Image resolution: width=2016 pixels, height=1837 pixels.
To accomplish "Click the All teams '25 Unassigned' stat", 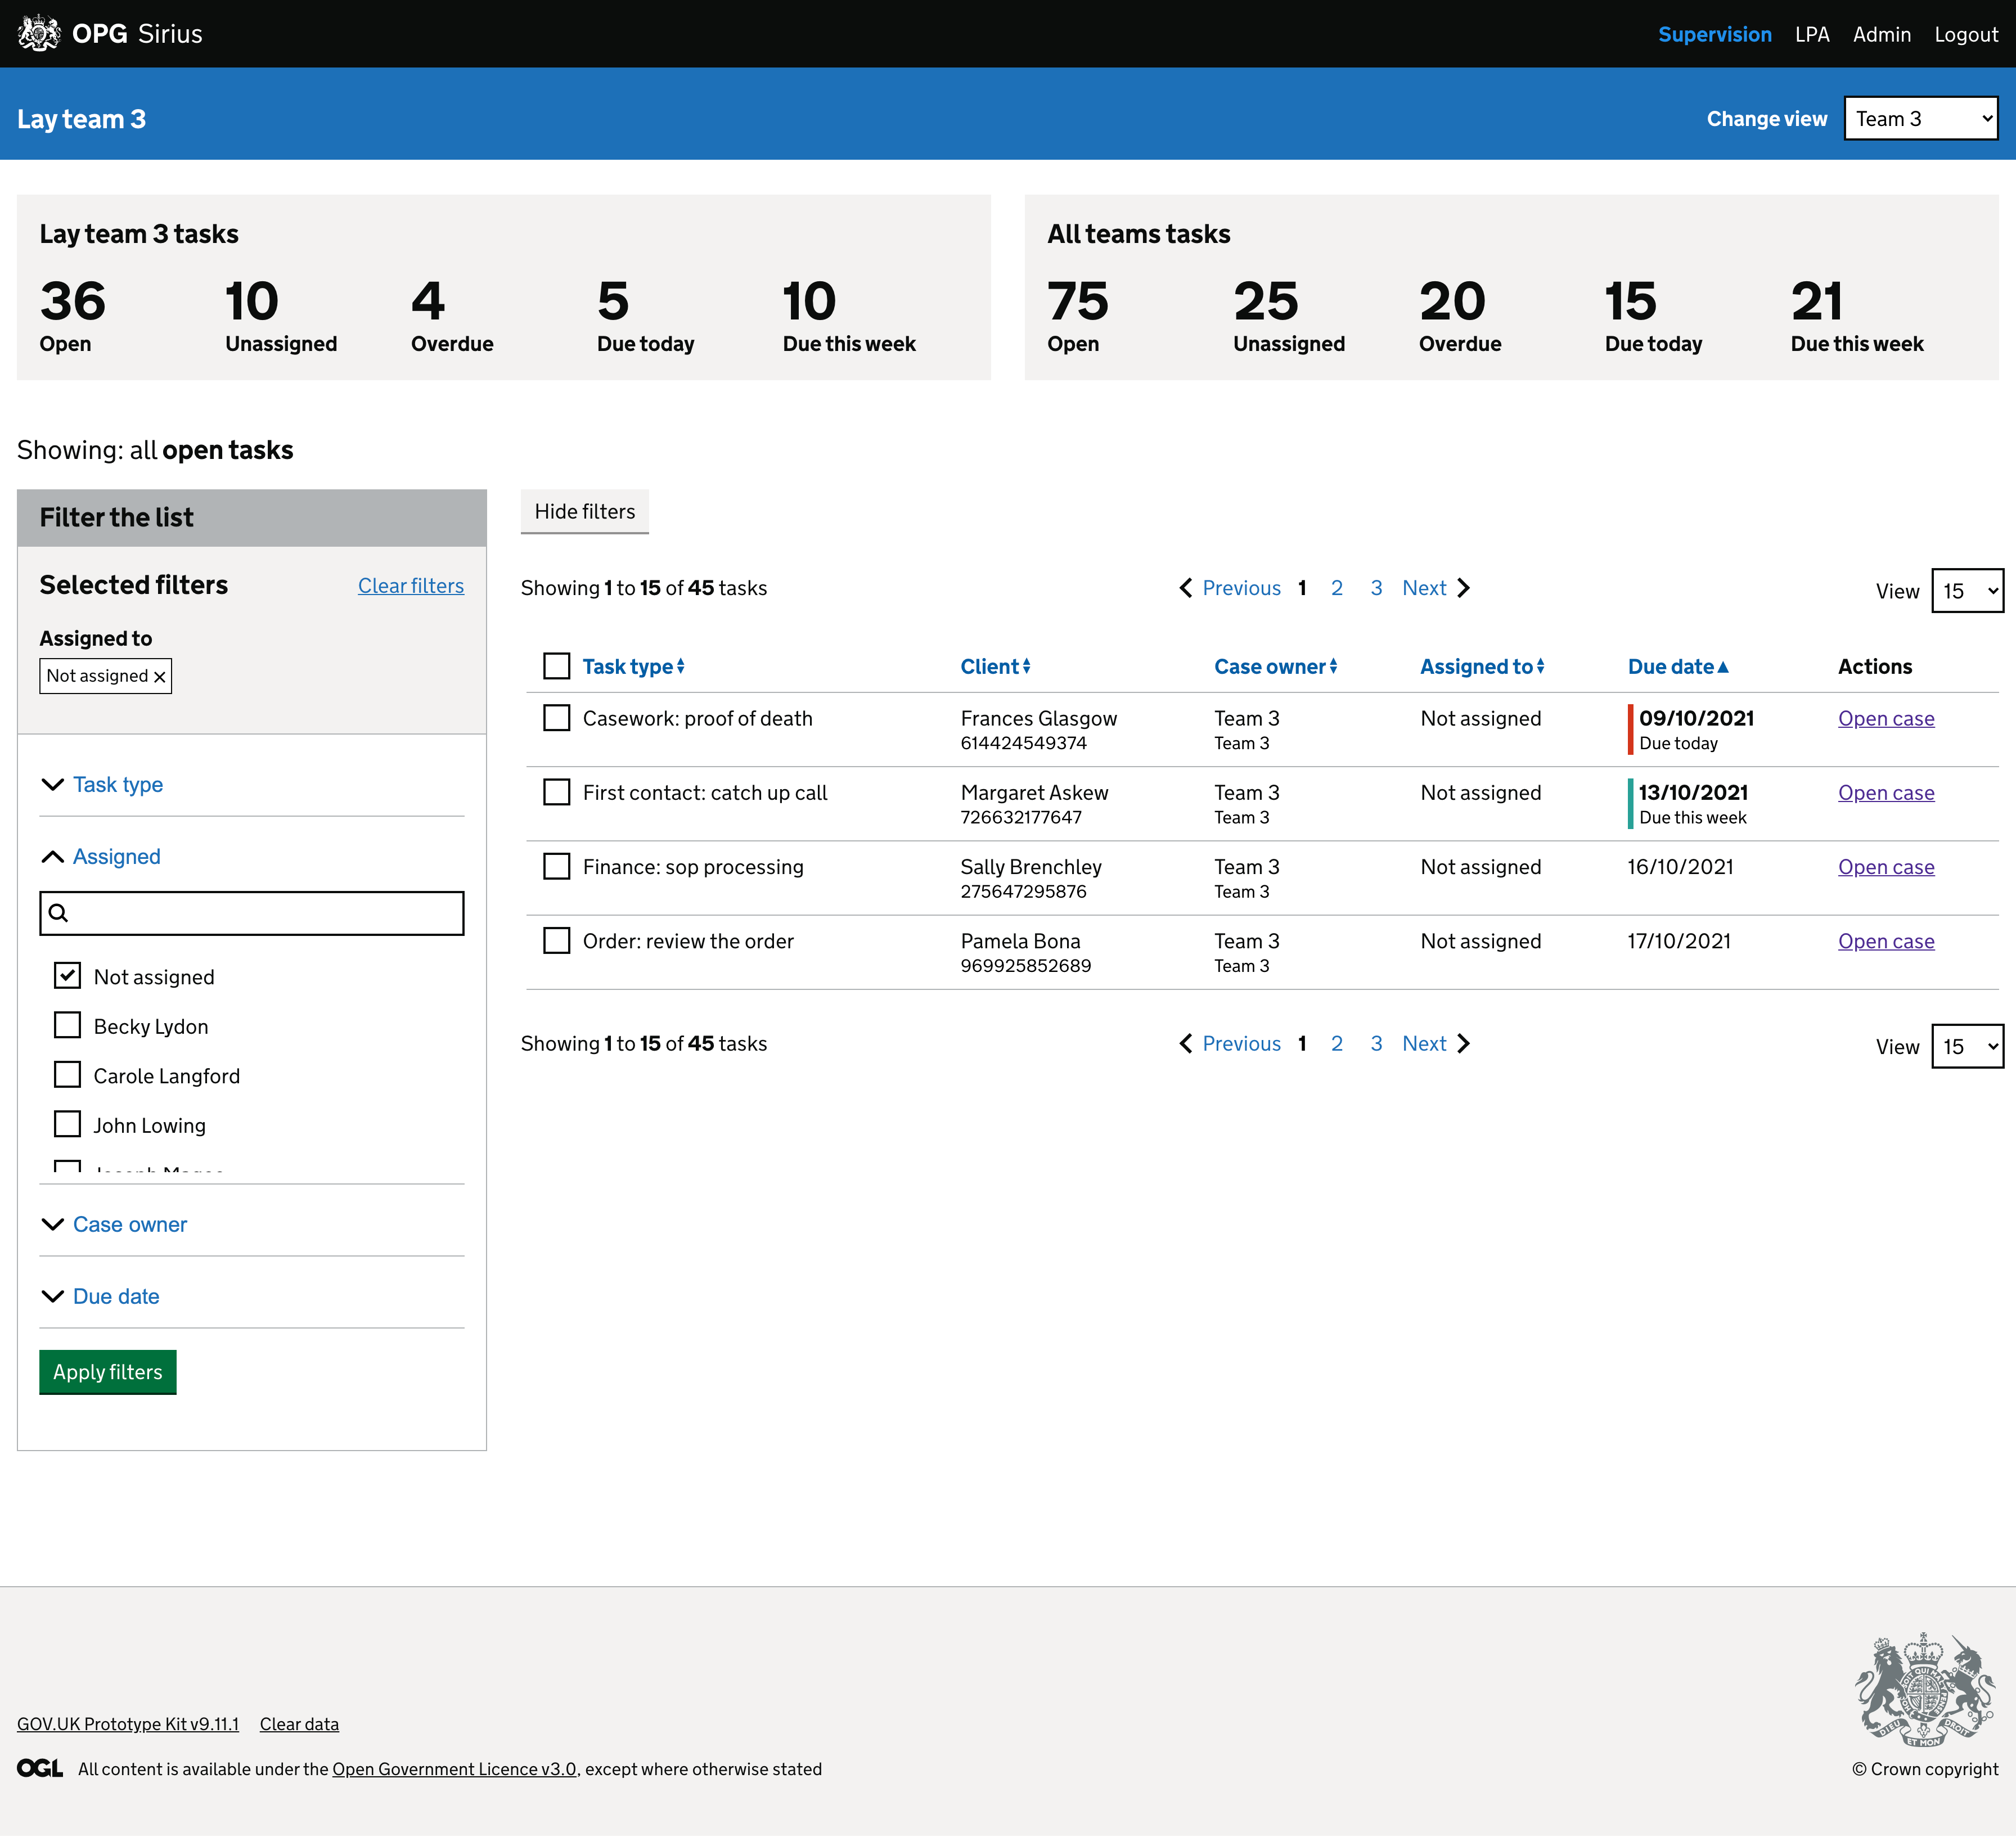I will tap(1288, 316).
